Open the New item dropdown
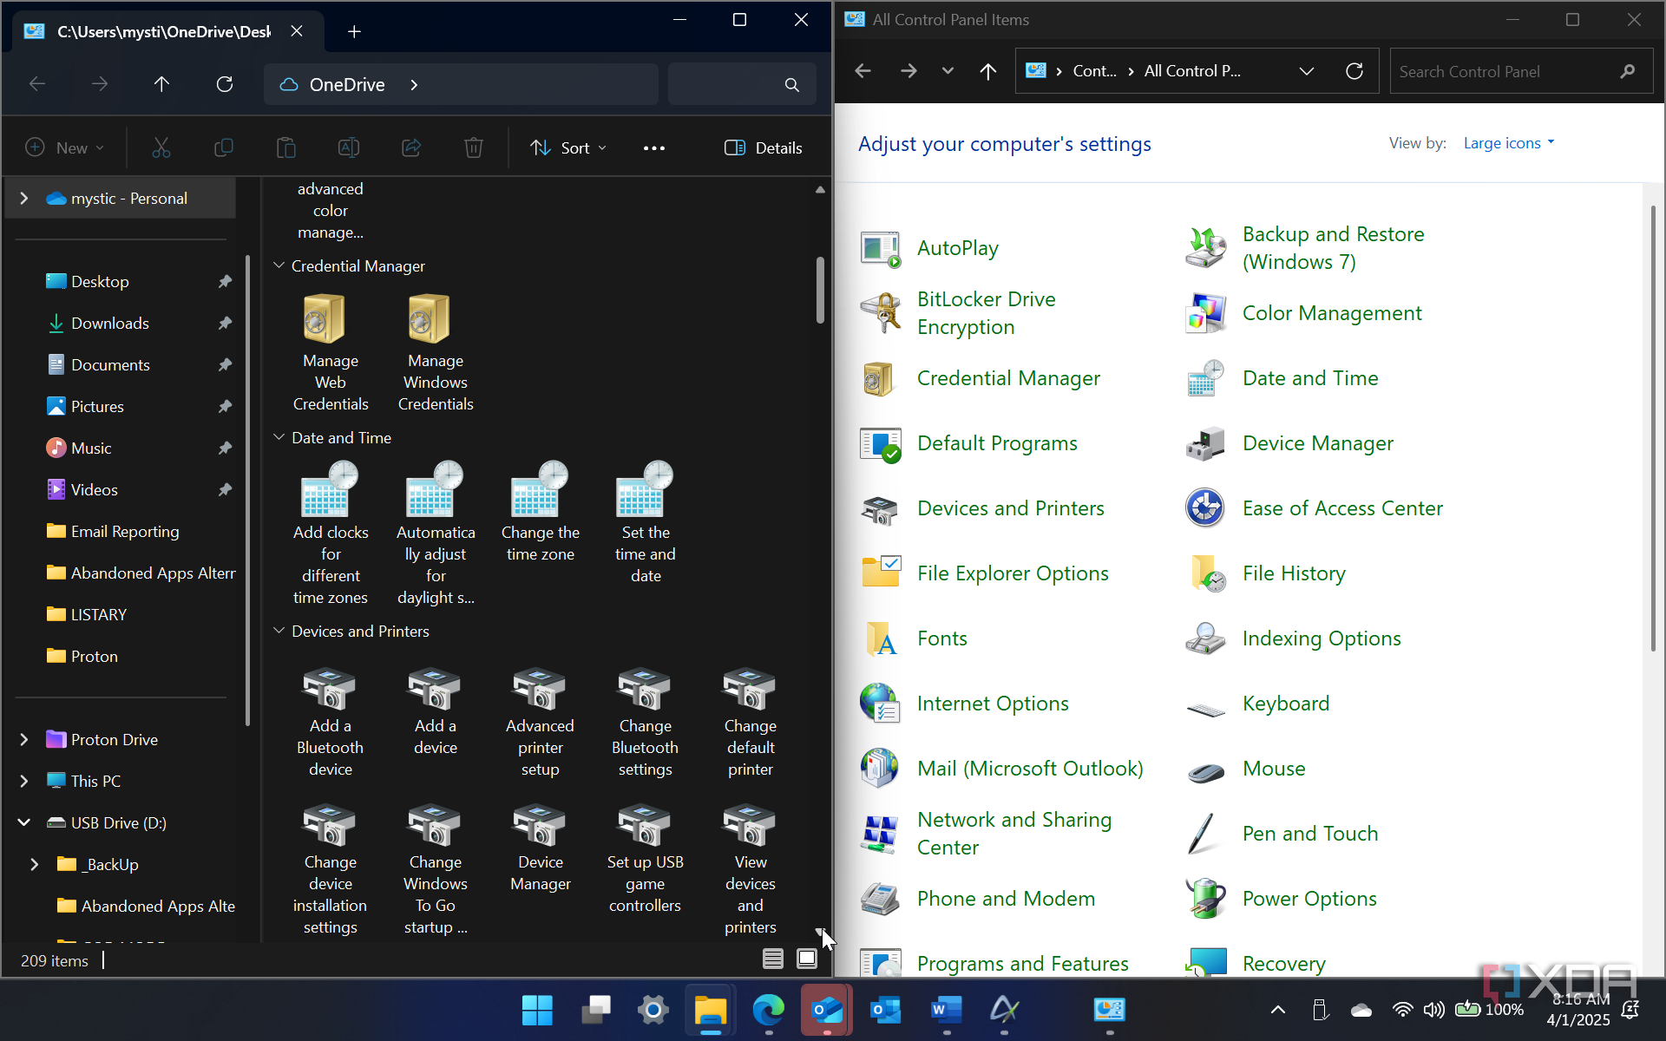1666x1041 pixels. (65, 147)
